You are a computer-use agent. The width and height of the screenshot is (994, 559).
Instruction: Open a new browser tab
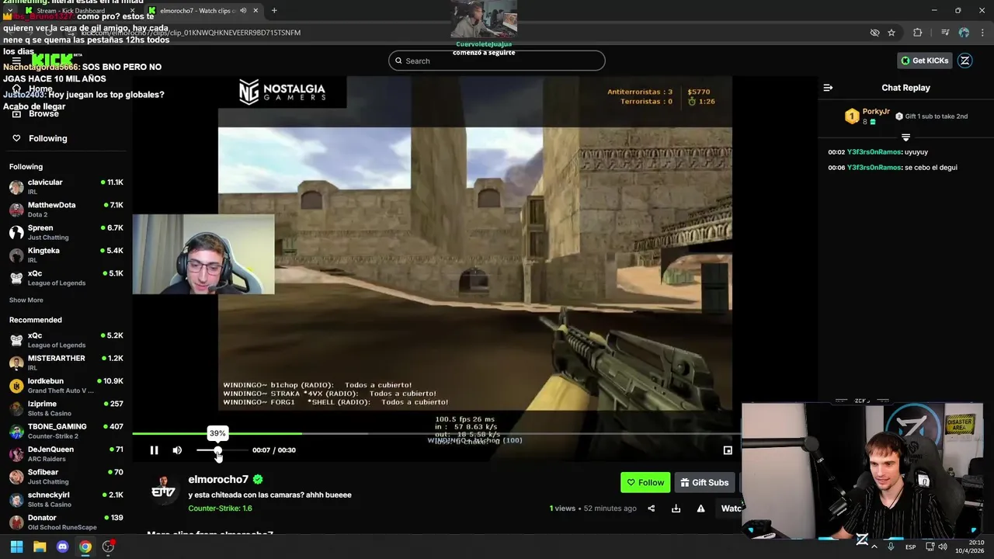point(274,11)
